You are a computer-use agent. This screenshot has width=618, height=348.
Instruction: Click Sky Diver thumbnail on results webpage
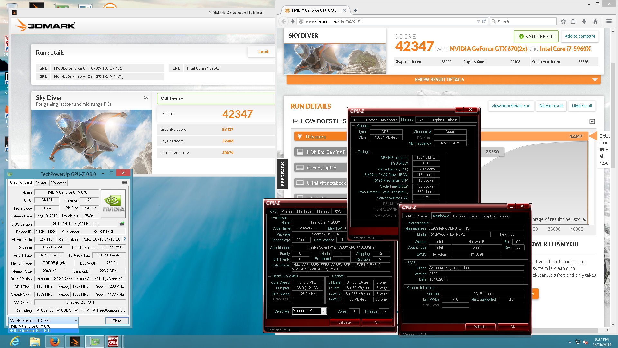pos(335,59)
